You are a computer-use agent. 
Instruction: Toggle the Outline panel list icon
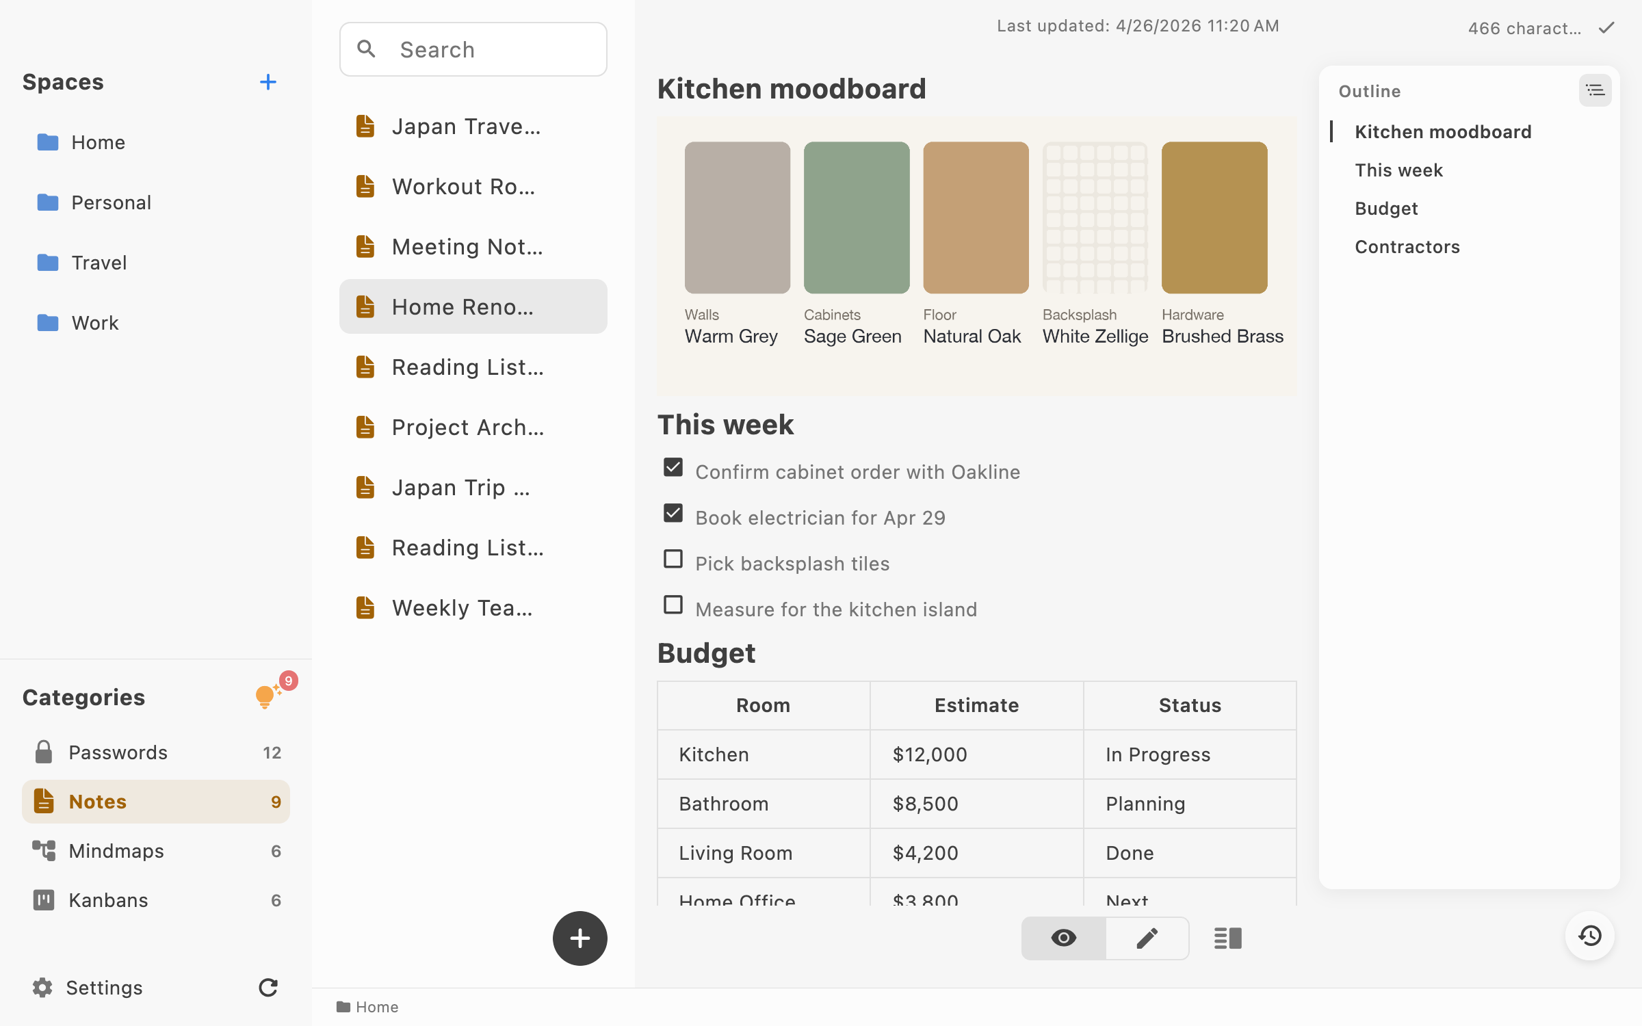1595,90
